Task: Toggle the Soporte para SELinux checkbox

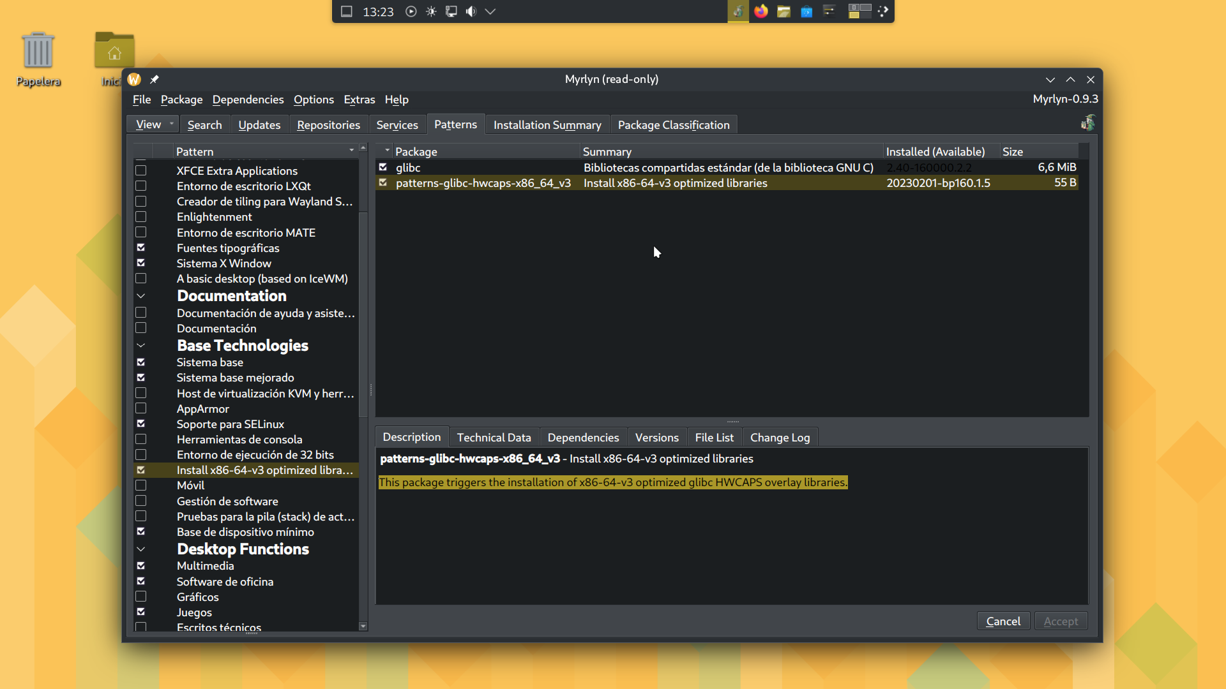Action: [x=141, y=424]
